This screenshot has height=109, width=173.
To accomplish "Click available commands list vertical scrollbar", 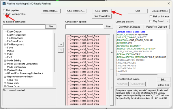I will click(x=54, y=53).
